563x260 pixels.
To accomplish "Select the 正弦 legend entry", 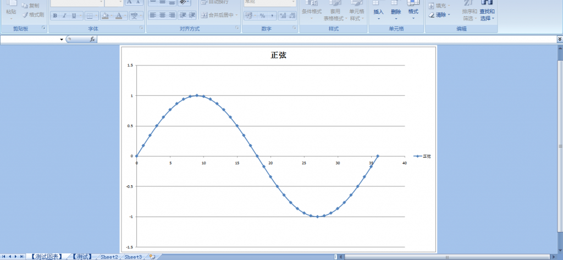I will point(422,156).
